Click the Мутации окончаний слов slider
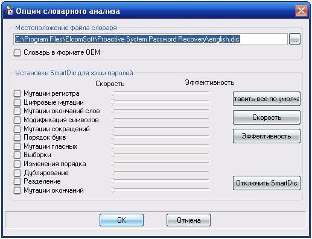312x239 pixels. tap(160, 111)
